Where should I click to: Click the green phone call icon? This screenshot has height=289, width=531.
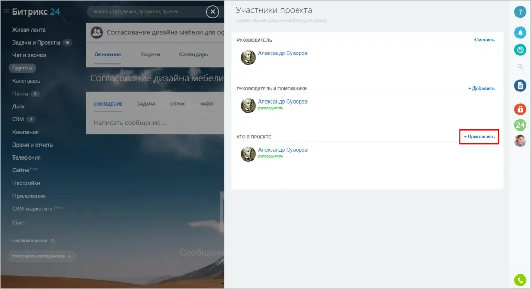point(520,280)
